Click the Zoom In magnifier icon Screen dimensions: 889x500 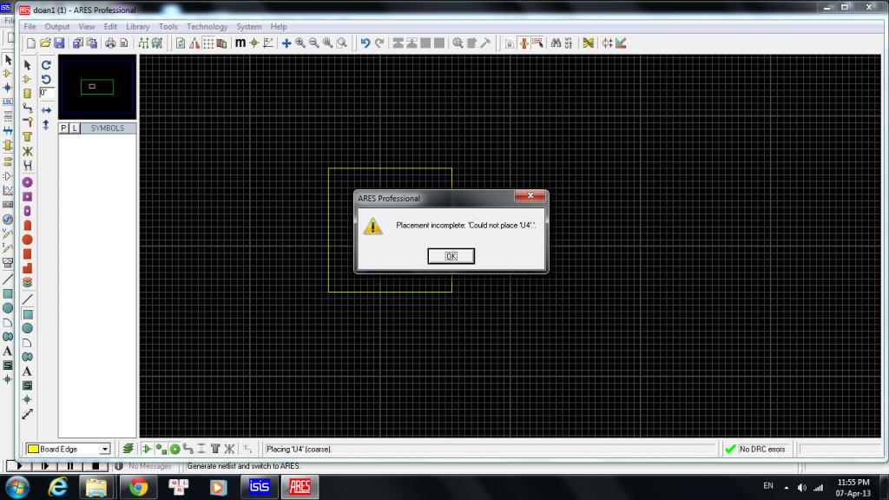pyautogui.click(x=300, y=43)
